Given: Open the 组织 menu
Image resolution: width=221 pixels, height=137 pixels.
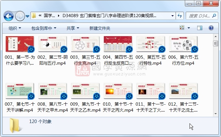Looking at the screenshot, I should coord(15,28).
